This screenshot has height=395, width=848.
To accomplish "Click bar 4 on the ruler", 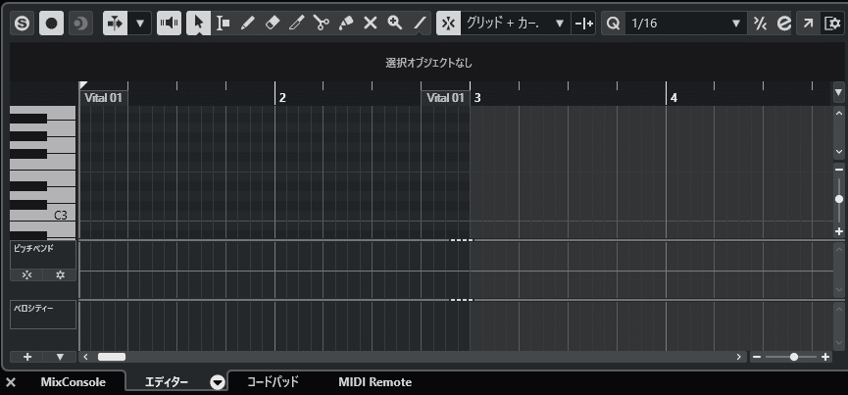I will pyautogui.click(x=673, y=98).
